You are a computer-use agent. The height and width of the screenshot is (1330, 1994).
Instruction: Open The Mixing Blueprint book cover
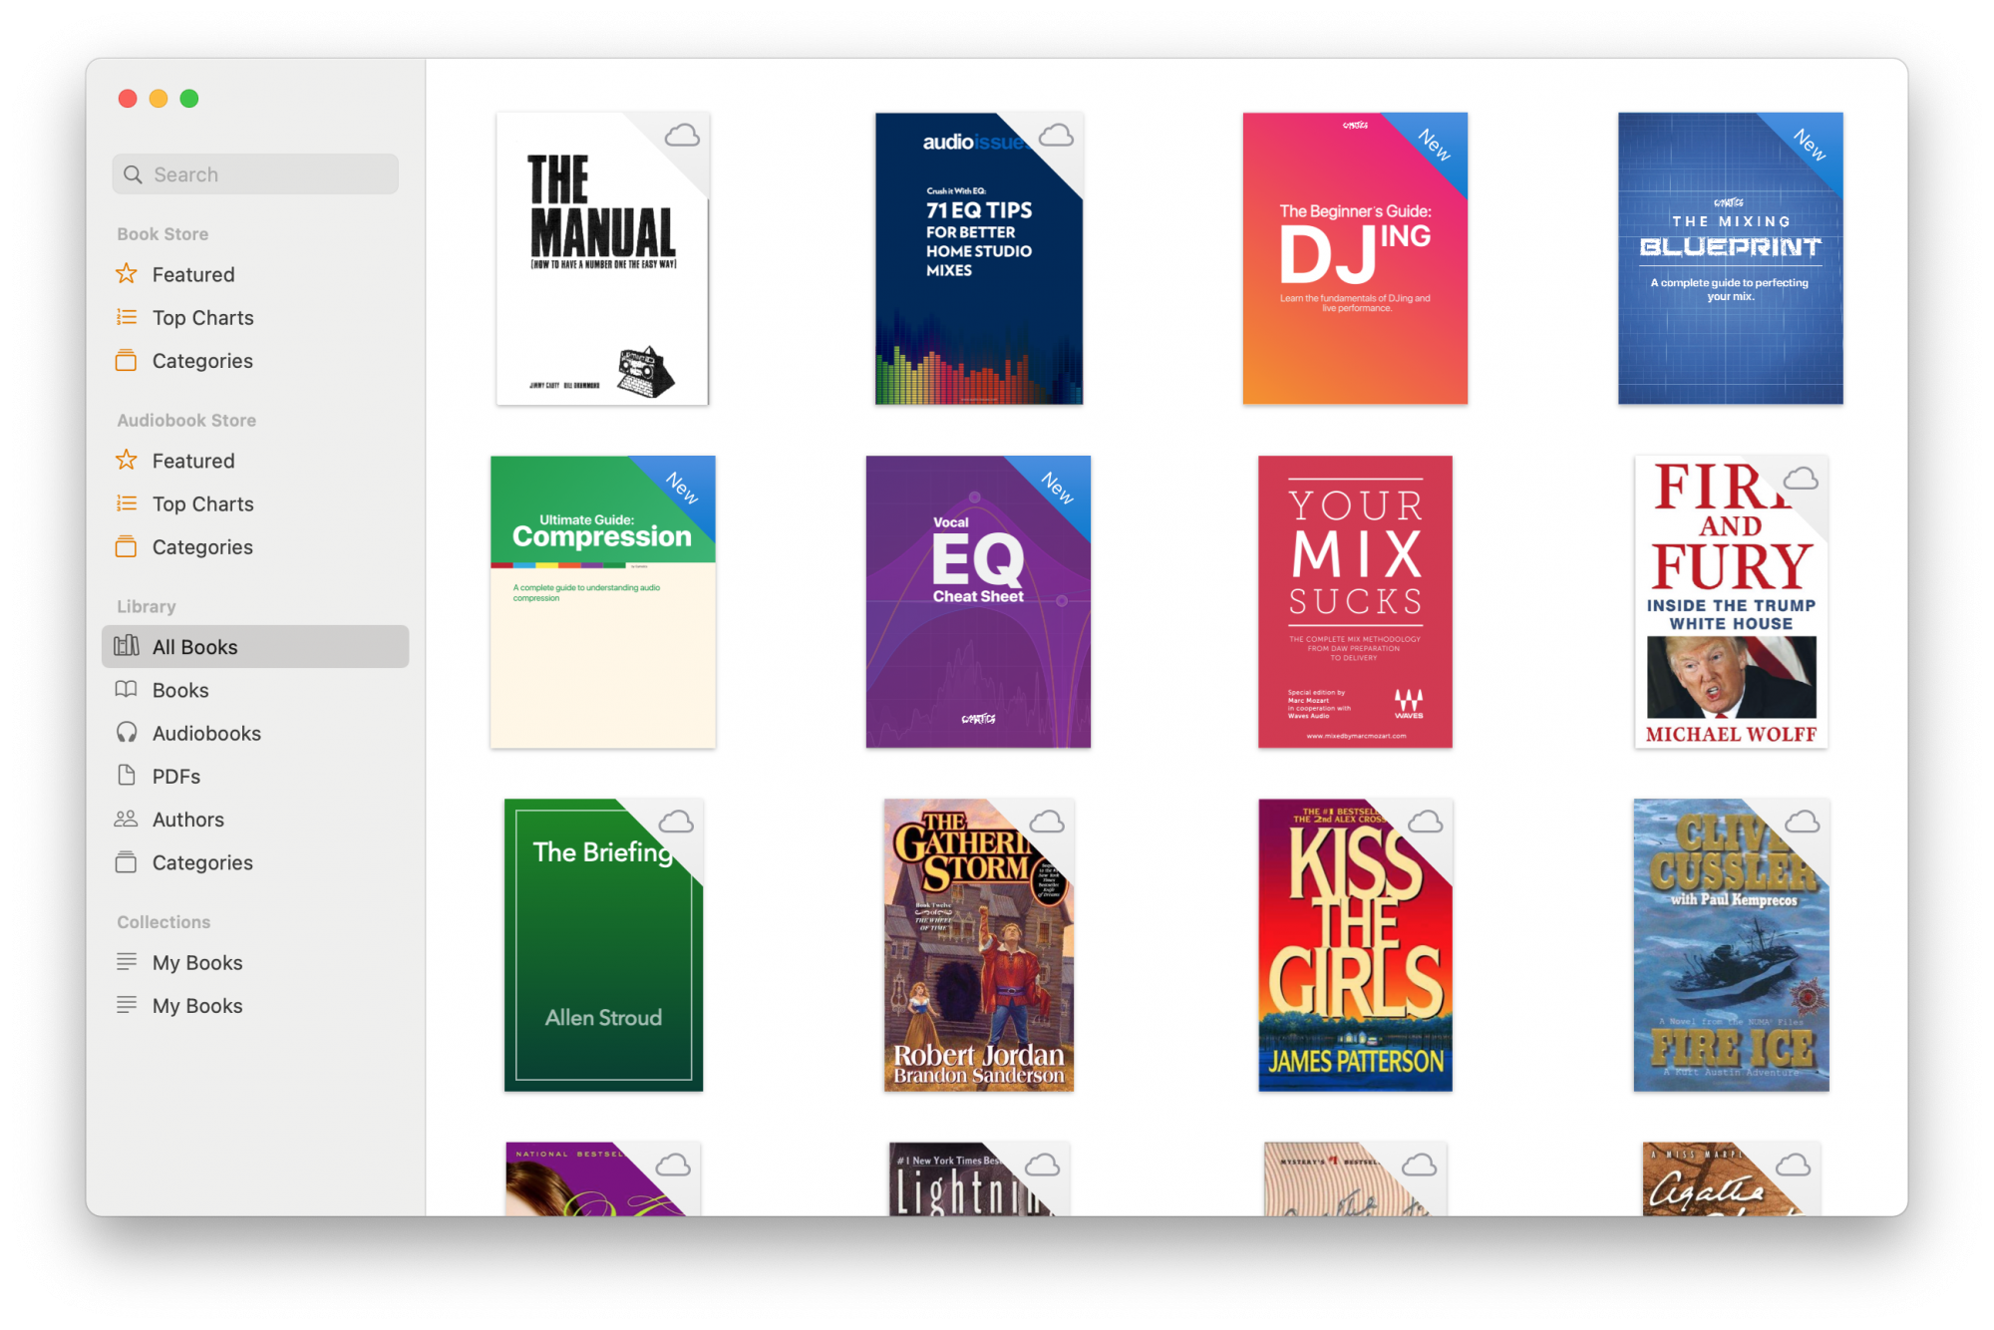[x=1730, y=259]
